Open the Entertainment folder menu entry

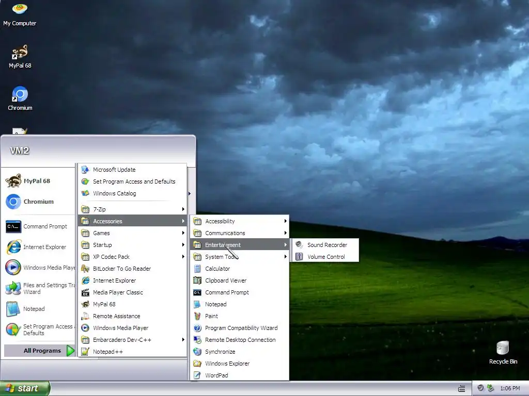coord(240,245)
